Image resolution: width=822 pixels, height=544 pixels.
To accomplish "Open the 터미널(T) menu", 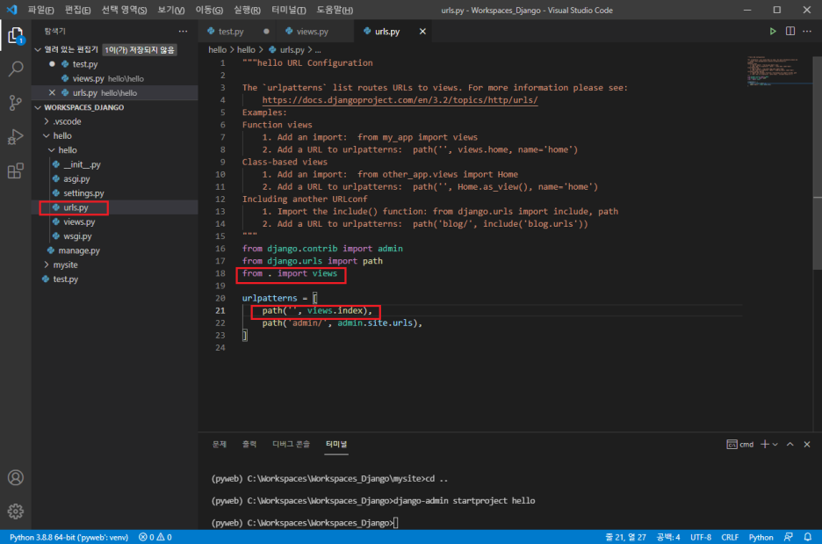I will click(289, 10).
